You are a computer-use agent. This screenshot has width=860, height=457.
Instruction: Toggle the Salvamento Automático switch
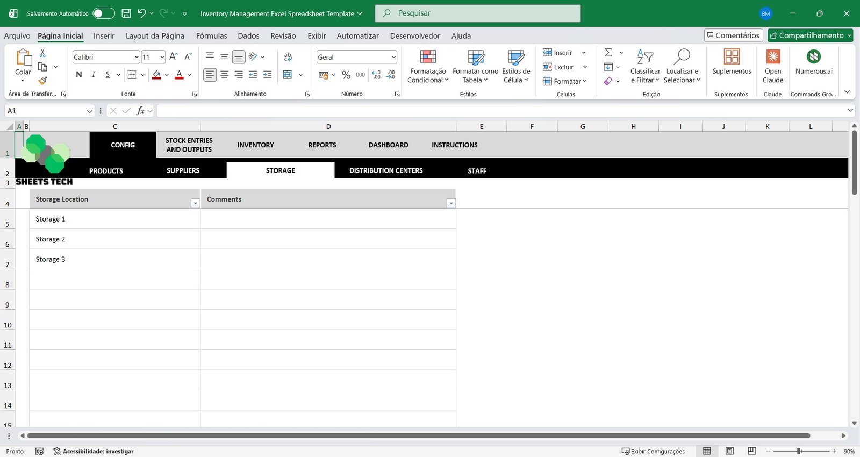103,13
